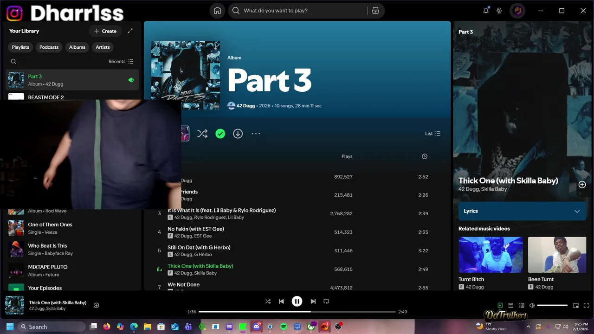Toggle Now Playing view button
Viewport: 594px width, 334px height.
[500, 305]
